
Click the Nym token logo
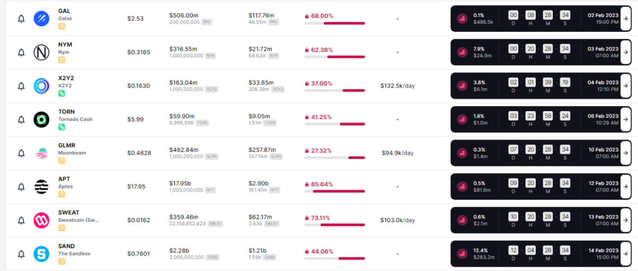tap(41, 52)
